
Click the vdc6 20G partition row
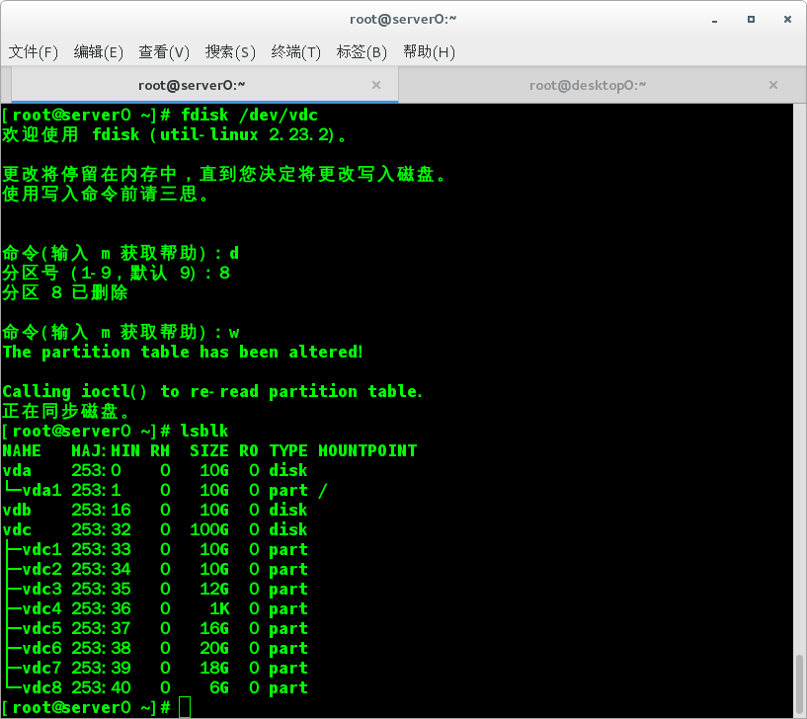[x=155, y=648]
